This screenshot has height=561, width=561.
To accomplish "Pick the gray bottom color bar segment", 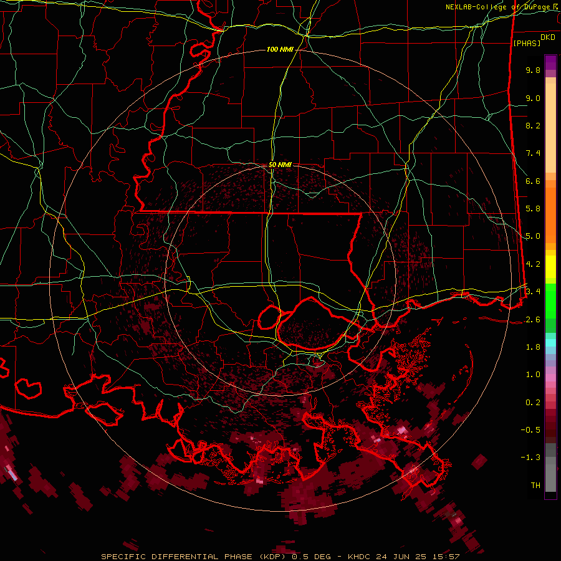I will pos(550,477).
